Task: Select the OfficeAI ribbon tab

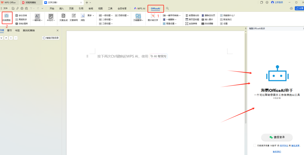Action: (155, 8)
